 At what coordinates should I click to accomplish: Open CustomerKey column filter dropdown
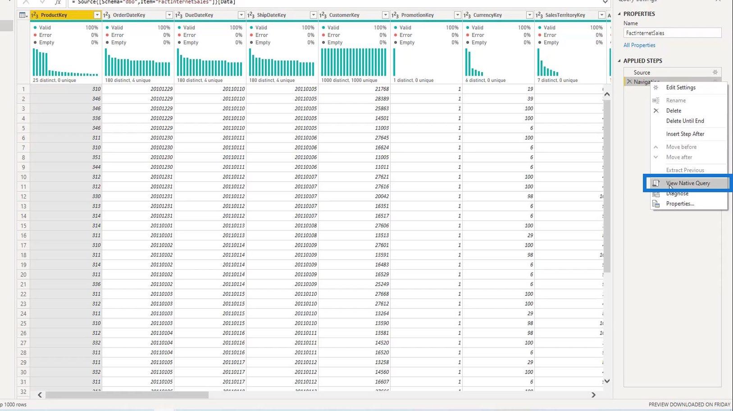click(x=385, y=15)
